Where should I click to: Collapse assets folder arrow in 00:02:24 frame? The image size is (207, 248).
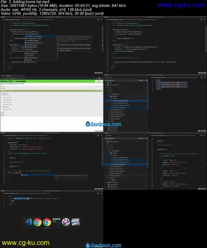click(107, 178)
